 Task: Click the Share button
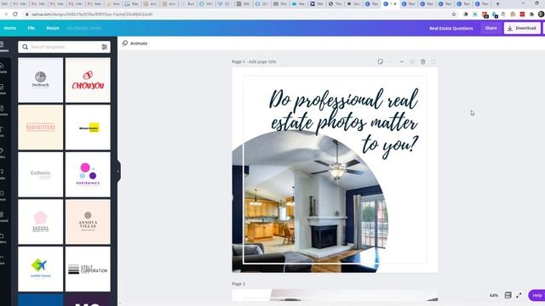[x=490, y=28]
